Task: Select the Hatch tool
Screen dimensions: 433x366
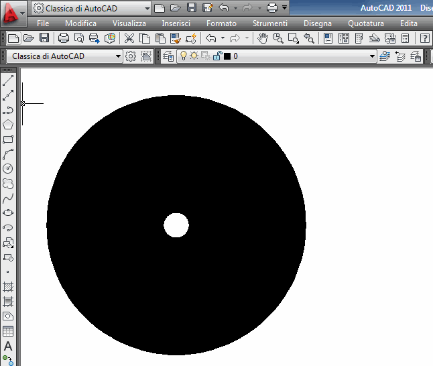Action: pyautogui.click(x=8, y=287)
